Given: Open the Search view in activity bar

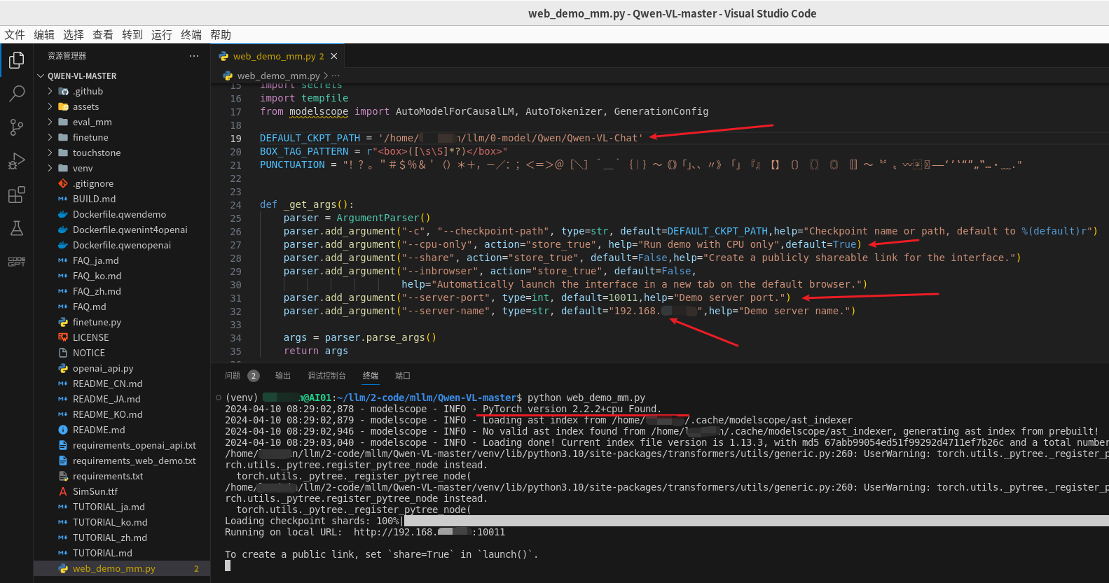Looking at the screenshot, I should [x=17, y=94].
